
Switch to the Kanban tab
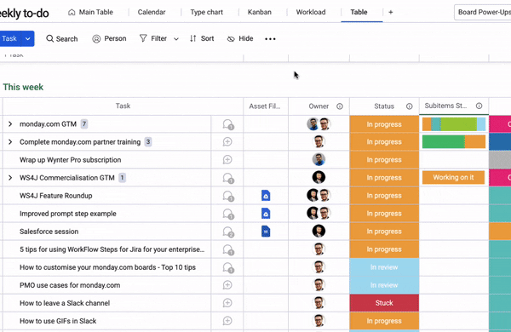pos(260,12)
